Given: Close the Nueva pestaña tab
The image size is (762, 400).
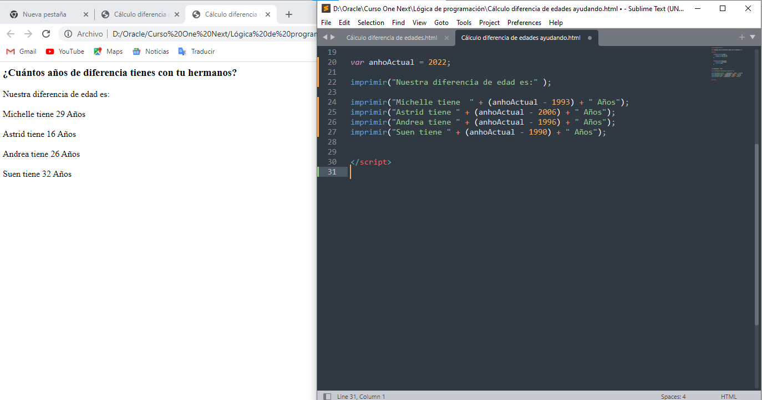Looking at the screenshot, I should pos(85,14).
